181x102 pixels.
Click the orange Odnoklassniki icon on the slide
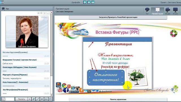coord(81,90)
